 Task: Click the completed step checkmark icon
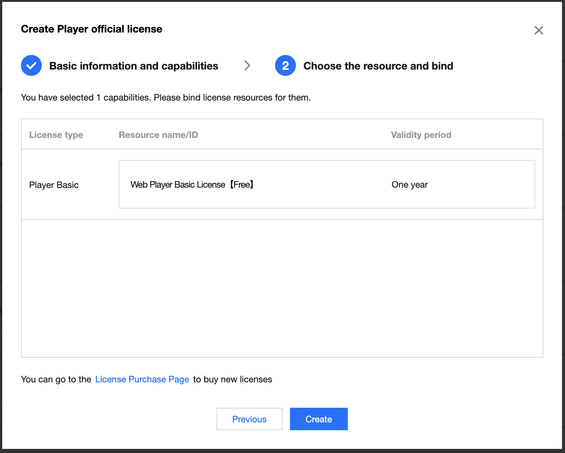tap(31, 66)
